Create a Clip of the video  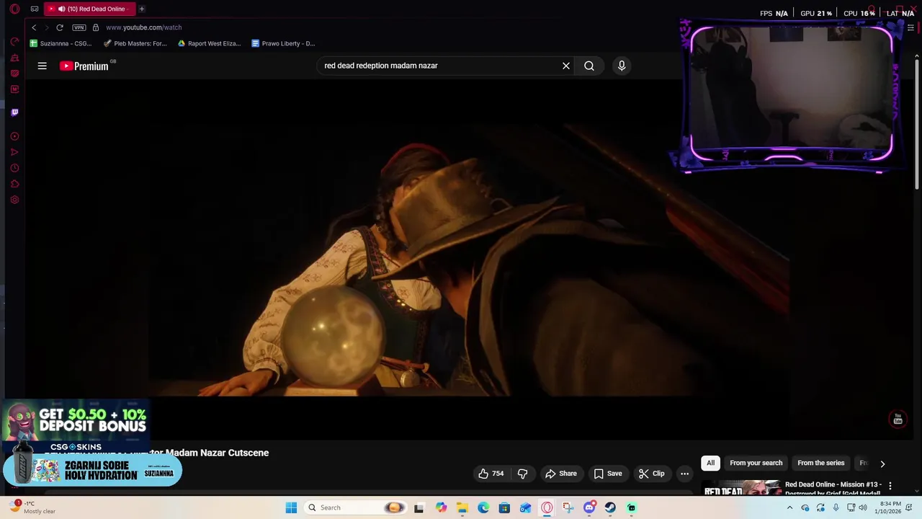651,474
